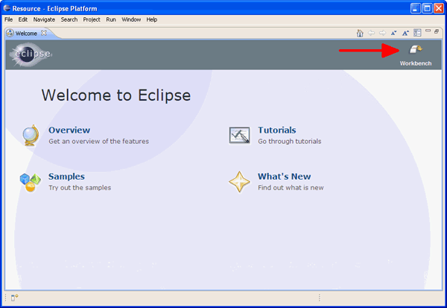Open the Edit menu
Image resolution: width=447 pixels, height=308 pixels.
23,19
